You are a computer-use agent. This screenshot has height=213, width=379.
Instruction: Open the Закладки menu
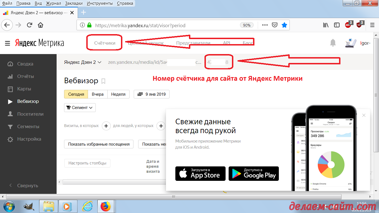[74, 4]
